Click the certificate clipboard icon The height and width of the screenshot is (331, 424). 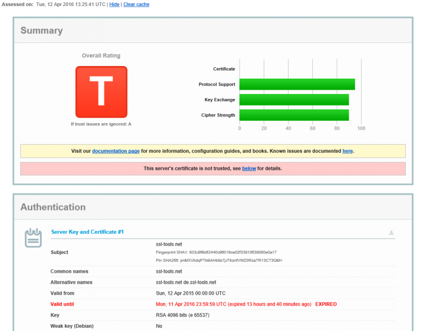(x=33, y=238)
